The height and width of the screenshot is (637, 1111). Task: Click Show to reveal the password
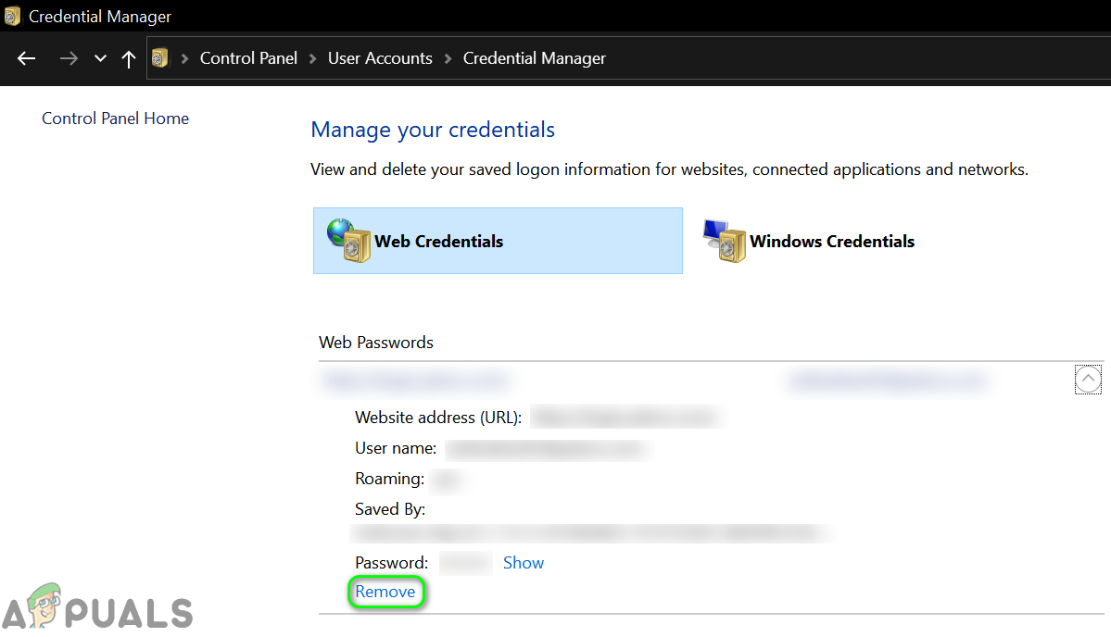point(523,563)
